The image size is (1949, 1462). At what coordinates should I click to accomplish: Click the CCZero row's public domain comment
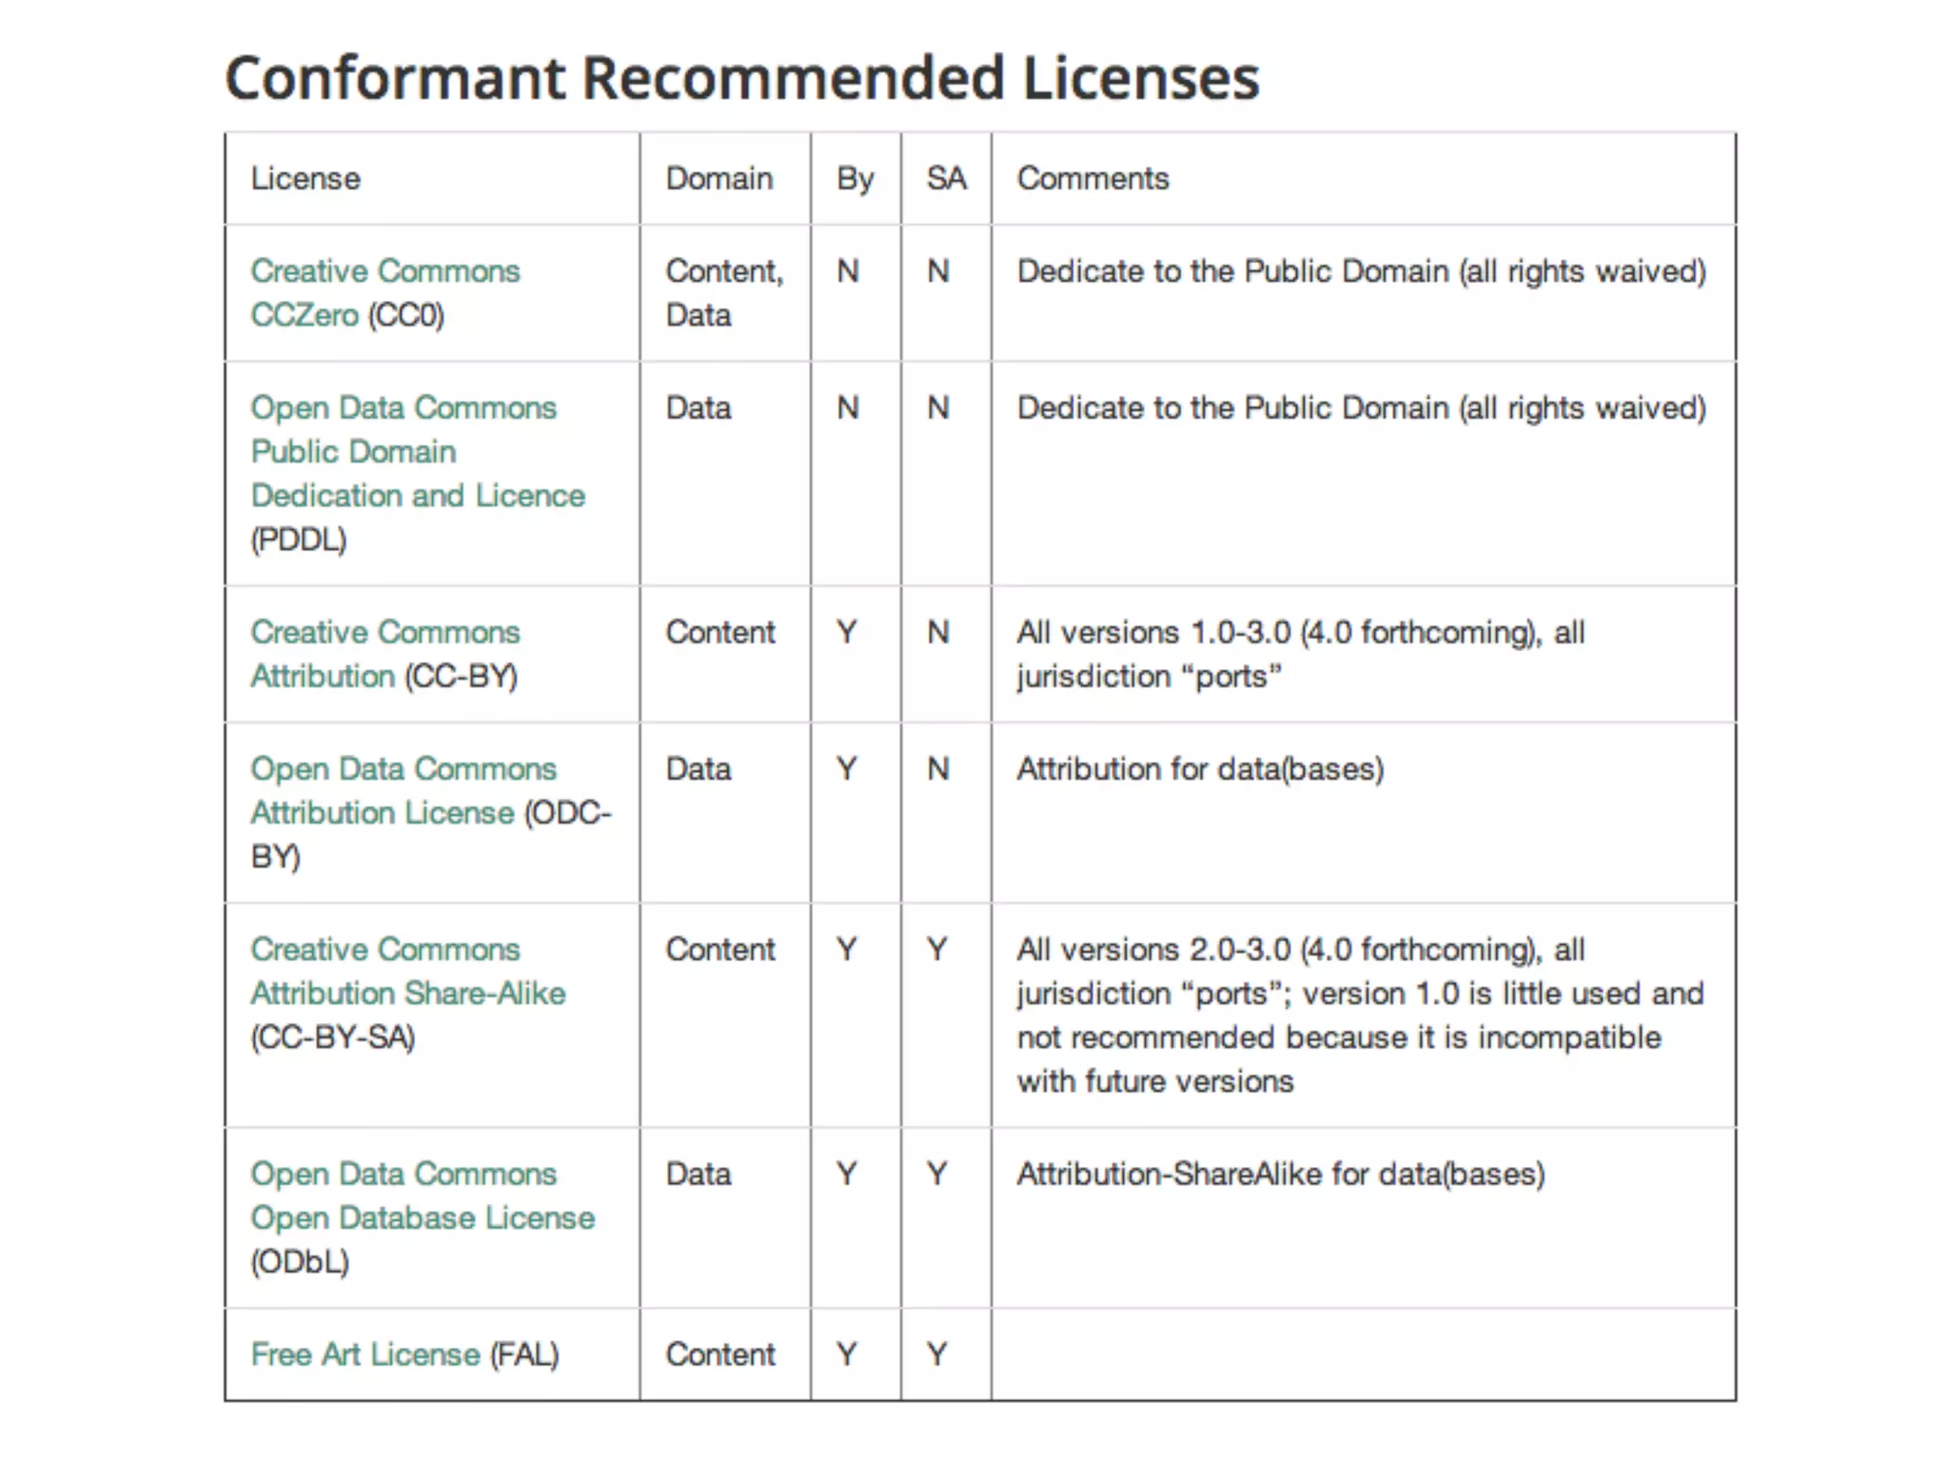pos(1361,272)
